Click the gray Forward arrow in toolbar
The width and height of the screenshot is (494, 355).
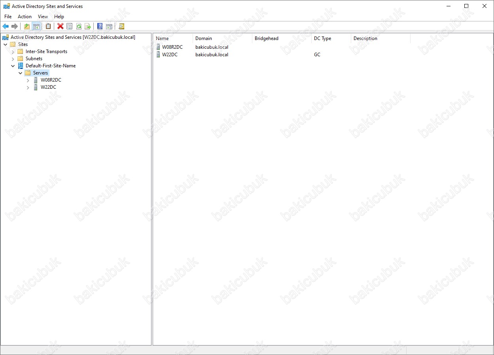15,27
